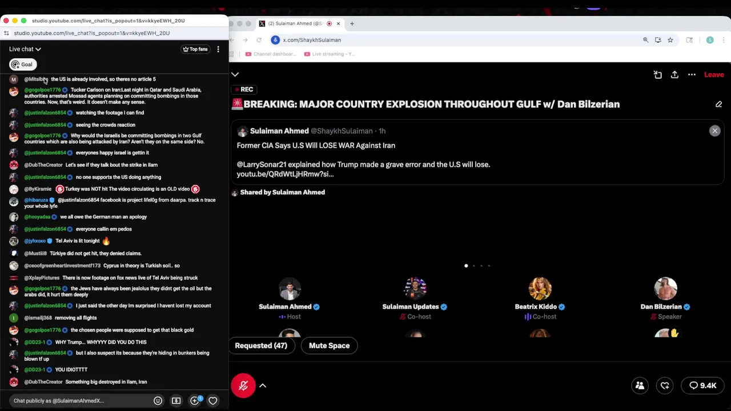The width and height of the screenshot is (731, 411).
Task: Select the first shared-content pagination dot
Action: 466,265
